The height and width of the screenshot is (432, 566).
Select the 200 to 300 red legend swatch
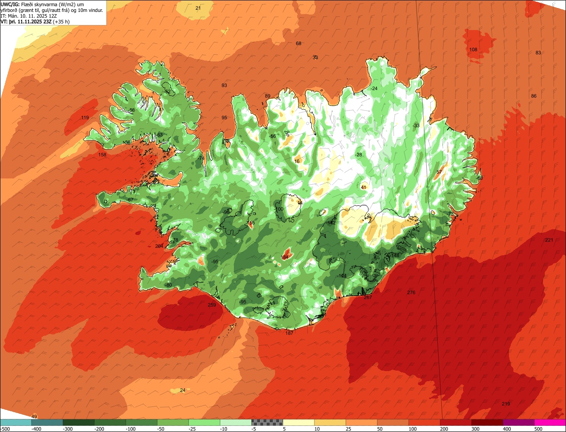click(455, 422)
